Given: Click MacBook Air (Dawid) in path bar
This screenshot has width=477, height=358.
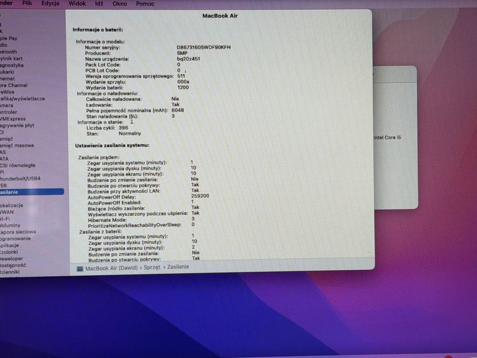Looking at the screenshot, I should click(111, 268).
